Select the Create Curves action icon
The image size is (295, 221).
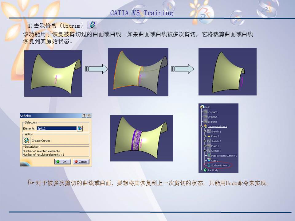click(26, 140)
